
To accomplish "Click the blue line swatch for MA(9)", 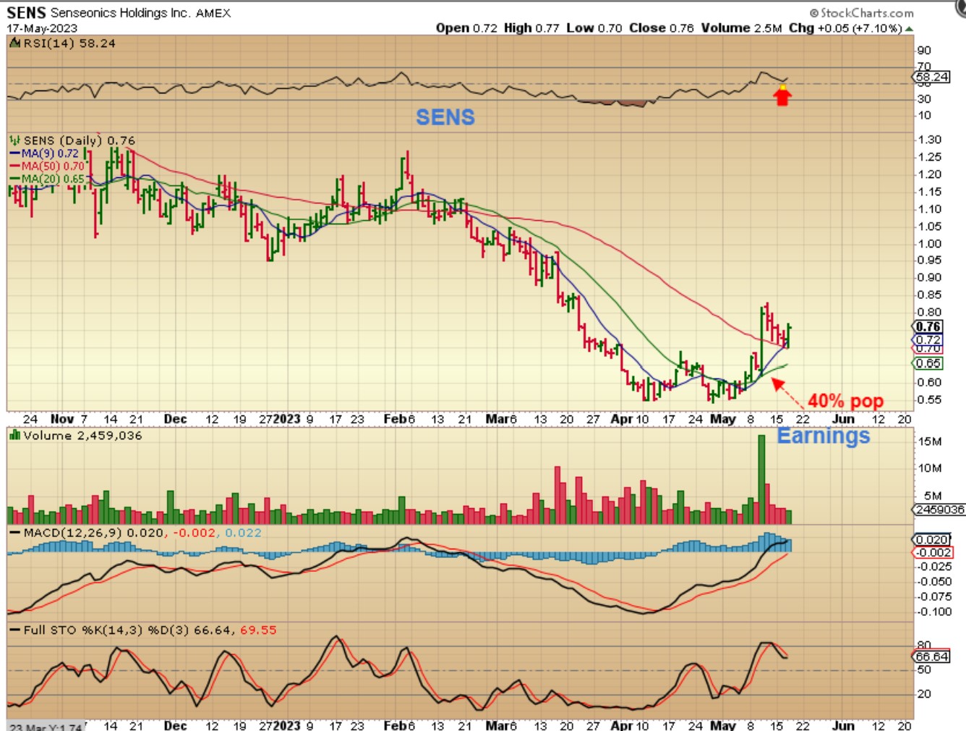I will (x=14, y=153).
